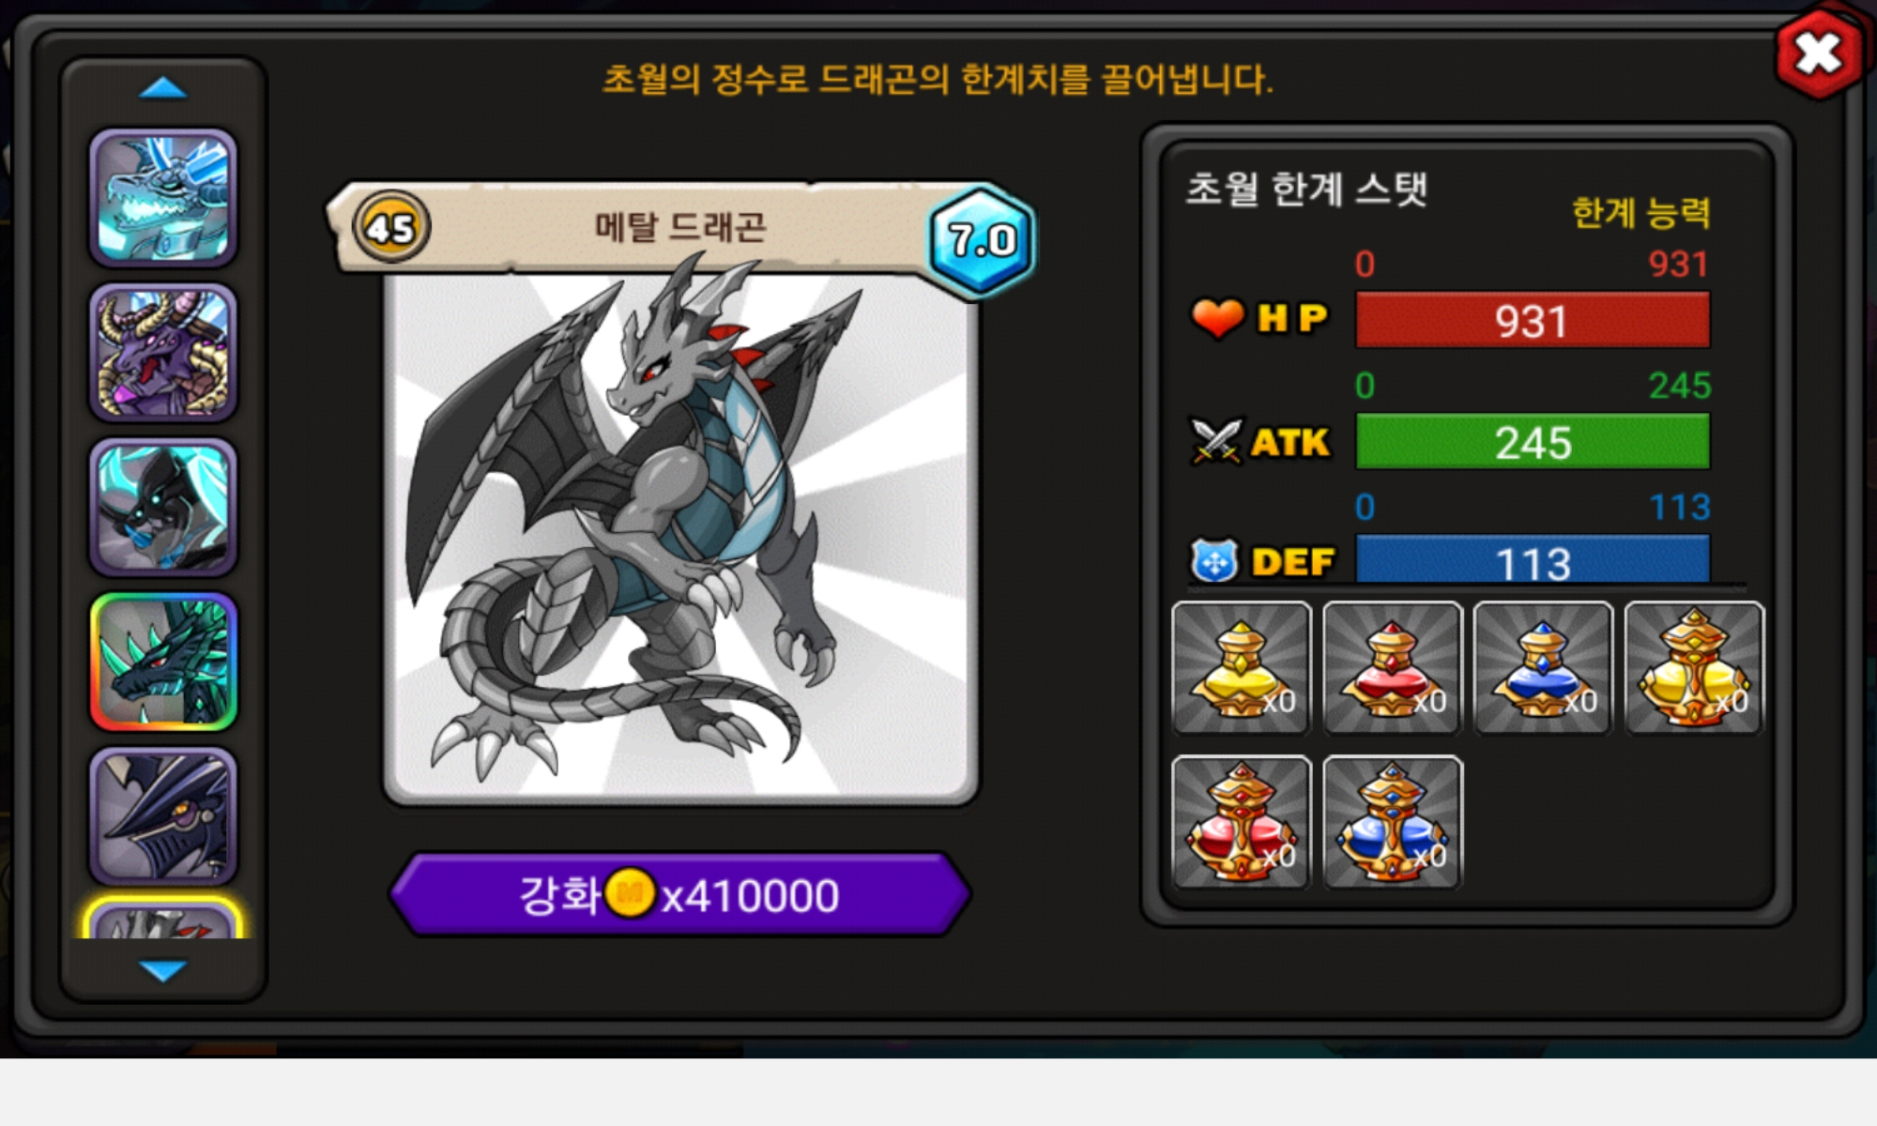The image size is (1877, 1126).
Task: Select the dark navy armored dragon portrait
Action: [163, 816]
